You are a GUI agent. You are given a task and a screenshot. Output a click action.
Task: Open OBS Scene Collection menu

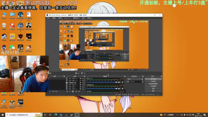[x=76, y=18]
